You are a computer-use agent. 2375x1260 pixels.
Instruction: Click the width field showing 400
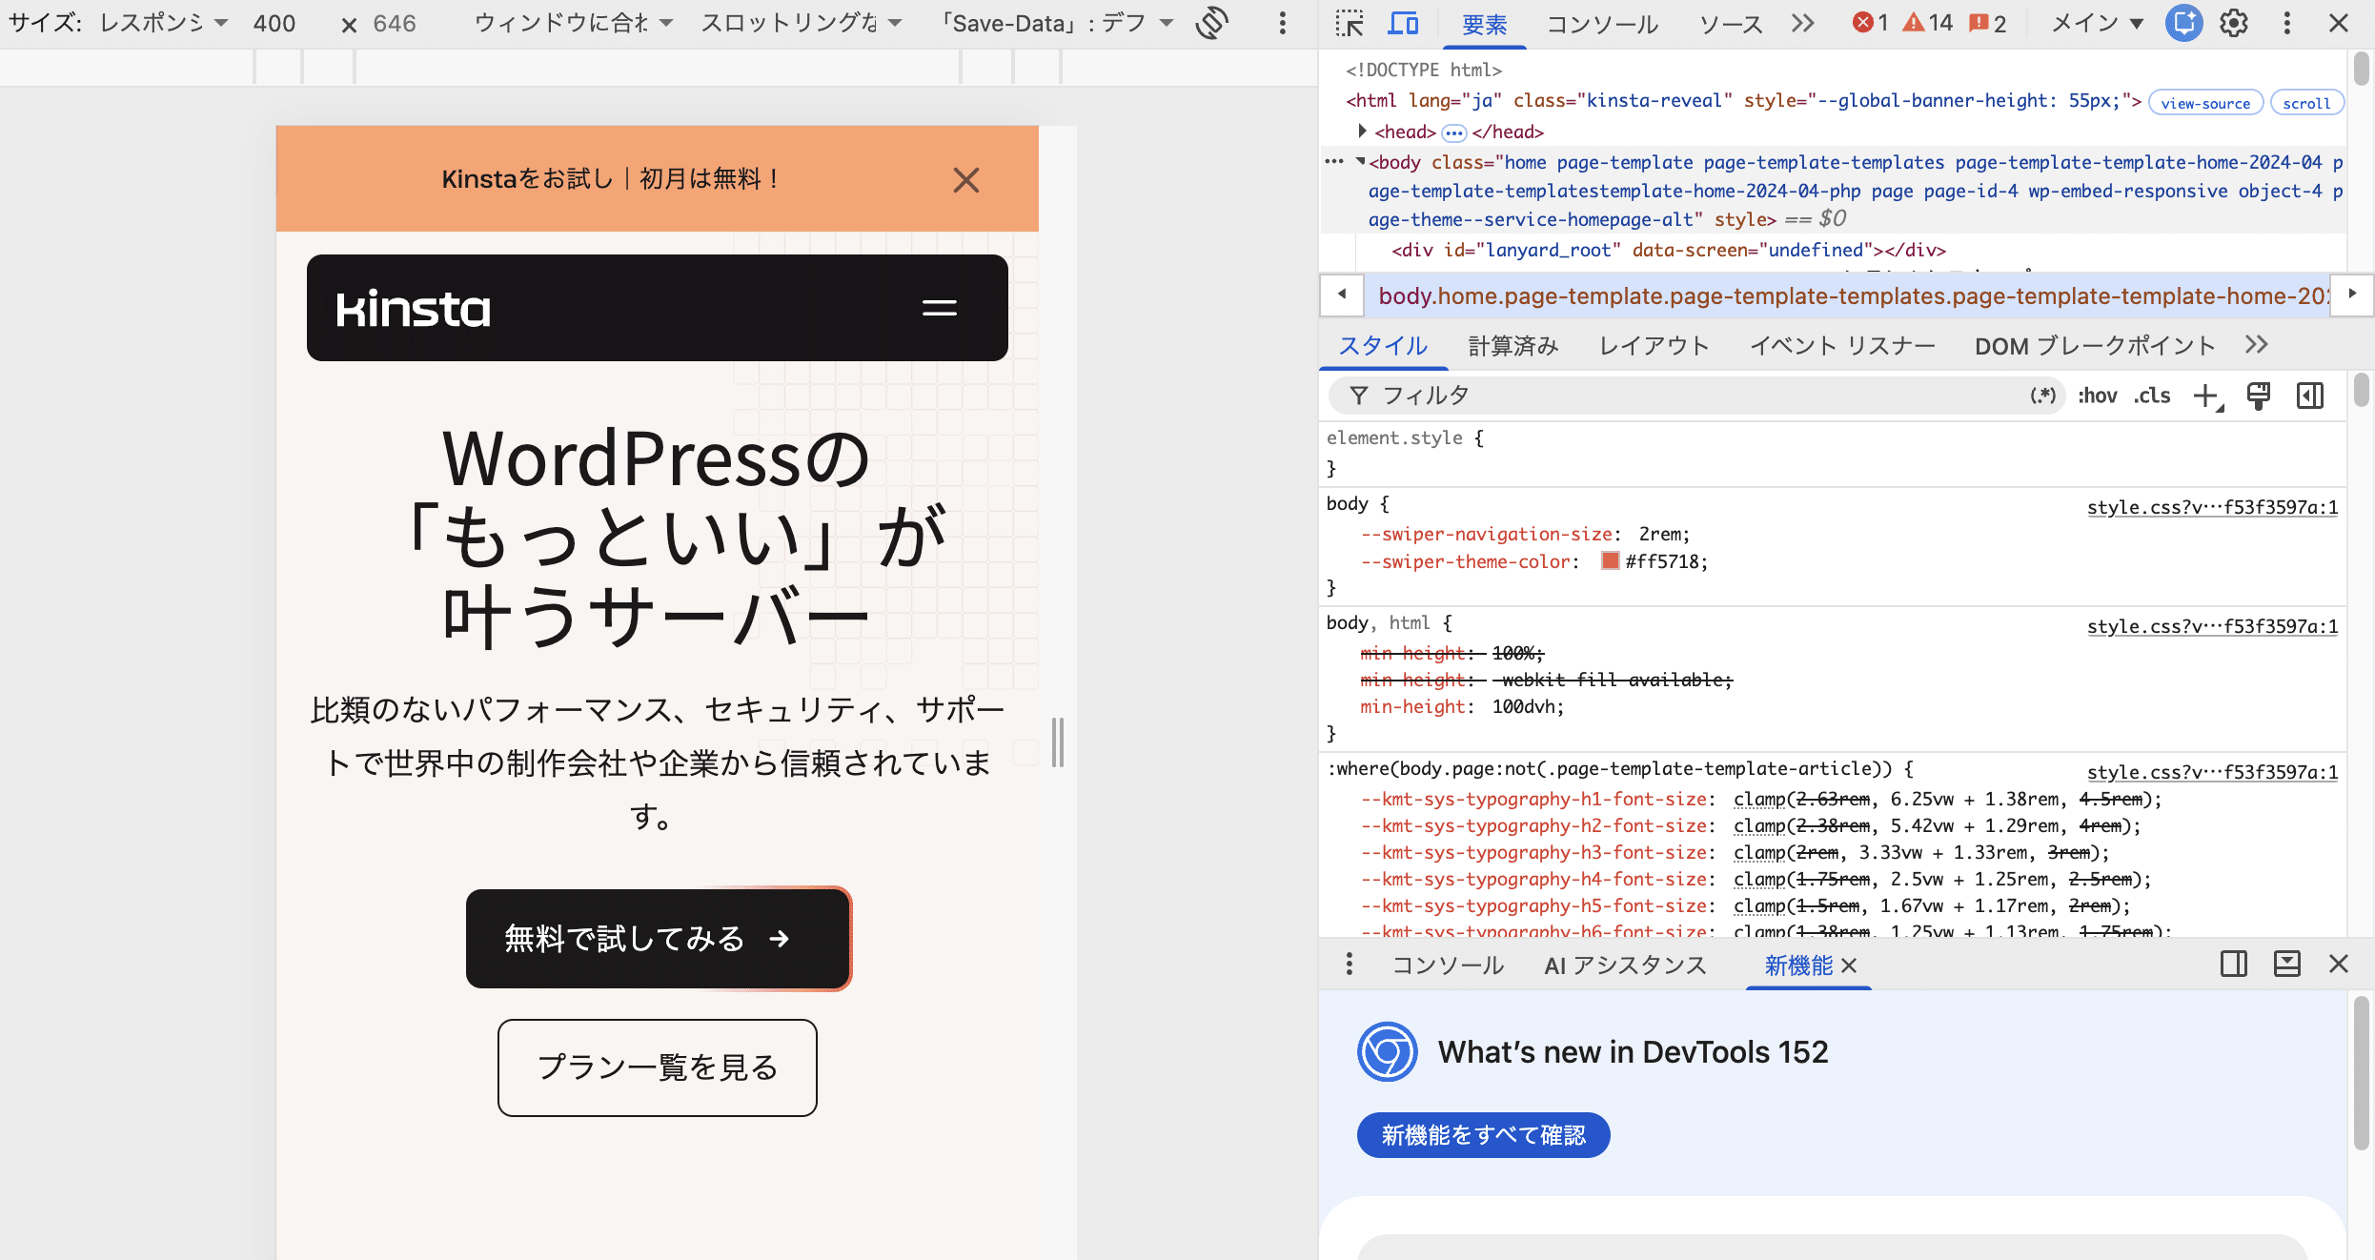274,23
